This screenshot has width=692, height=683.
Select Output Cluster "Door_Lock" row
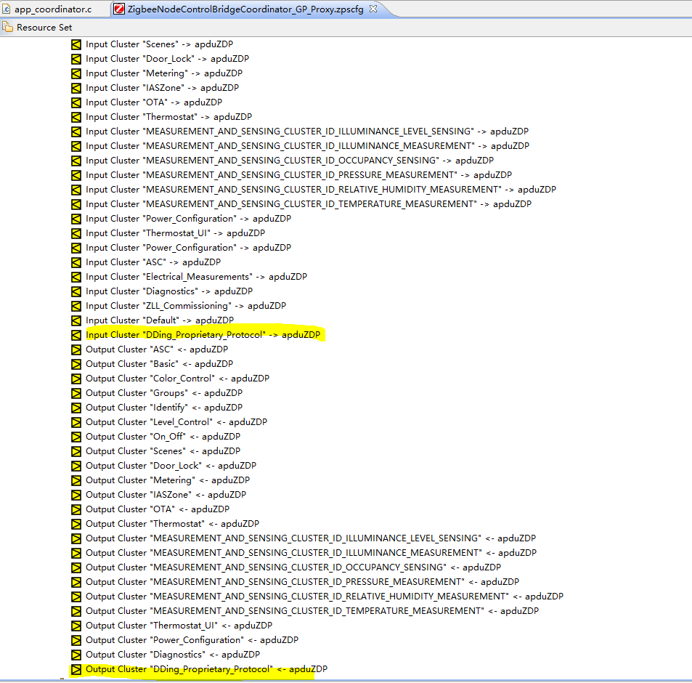(x=163, y=466)
